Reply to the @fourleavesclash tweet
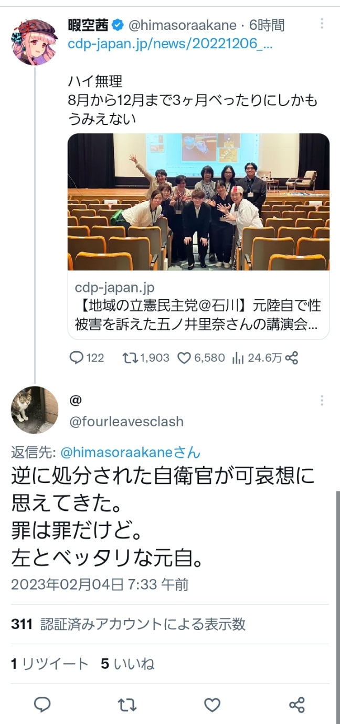The image size is (340, 724). click(42, 705)
